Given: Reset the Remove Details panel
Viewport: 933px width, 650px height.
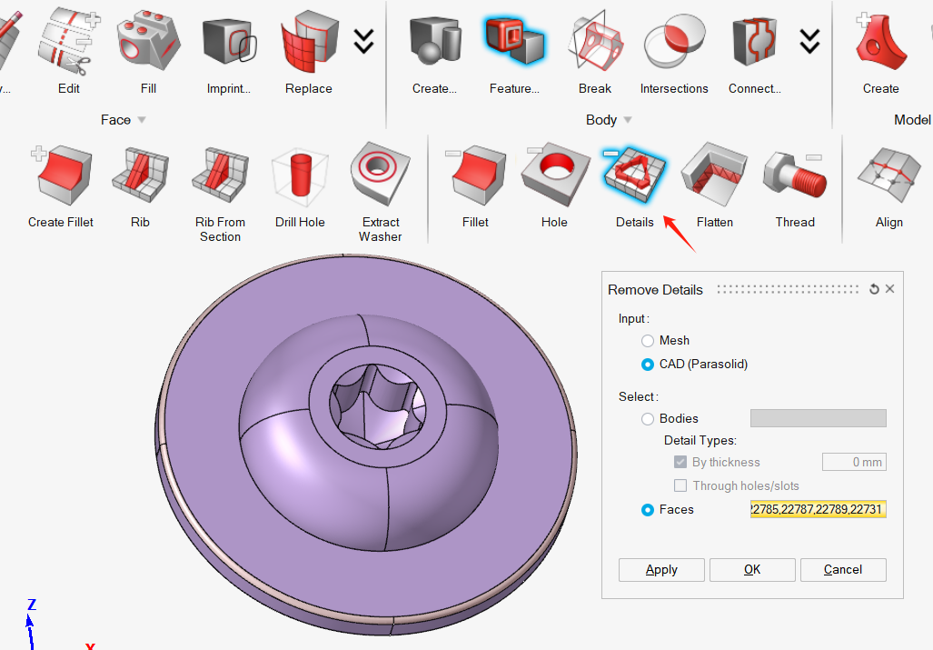Looking at the screenshot, I should point(874,289).
